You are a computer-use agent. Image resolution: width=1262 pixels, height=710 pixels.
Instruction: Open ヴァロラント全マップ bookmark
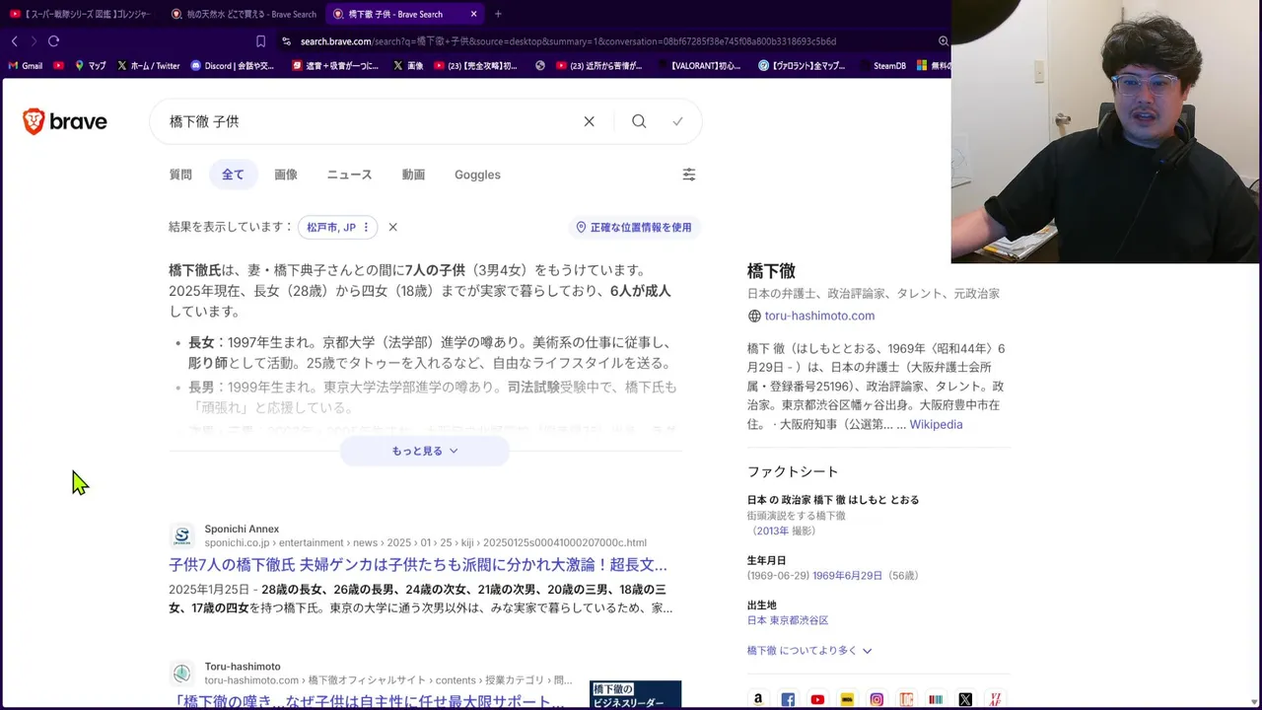[802, 66]
